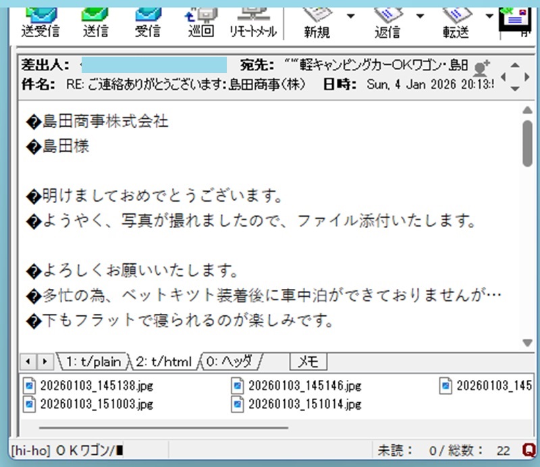Click the 返信 reply icon
Screen dimensions: 540x467
pos(387,20)
